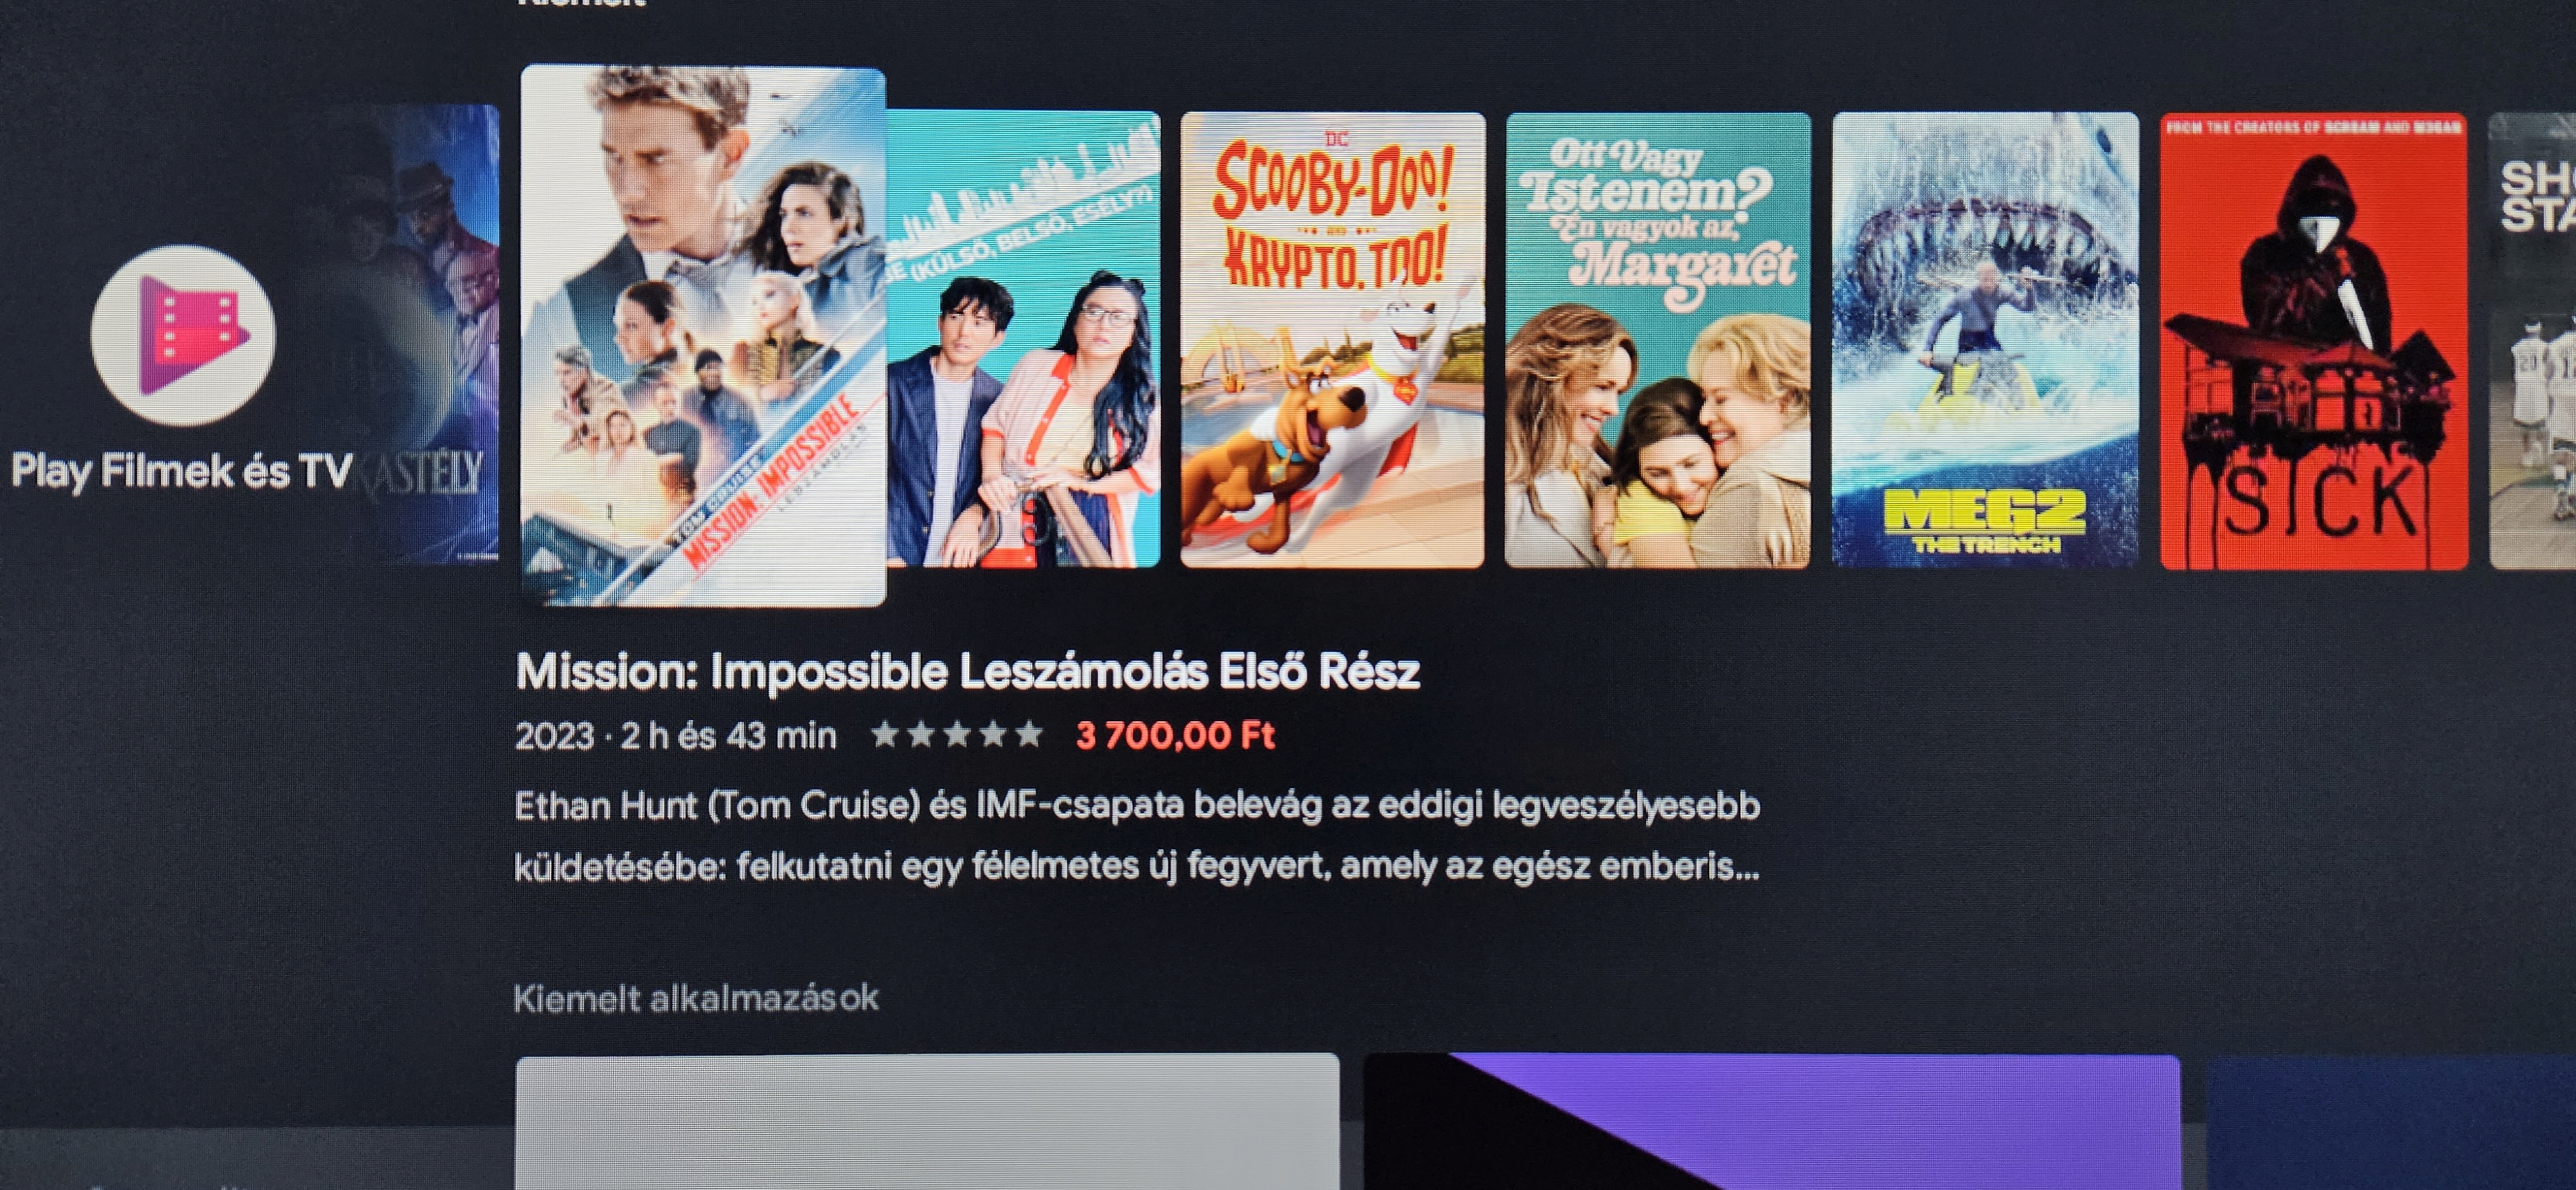Select the partially visible poster at far right
This screenshot has height=1190, width=2576.
(x=2532, y=340)
